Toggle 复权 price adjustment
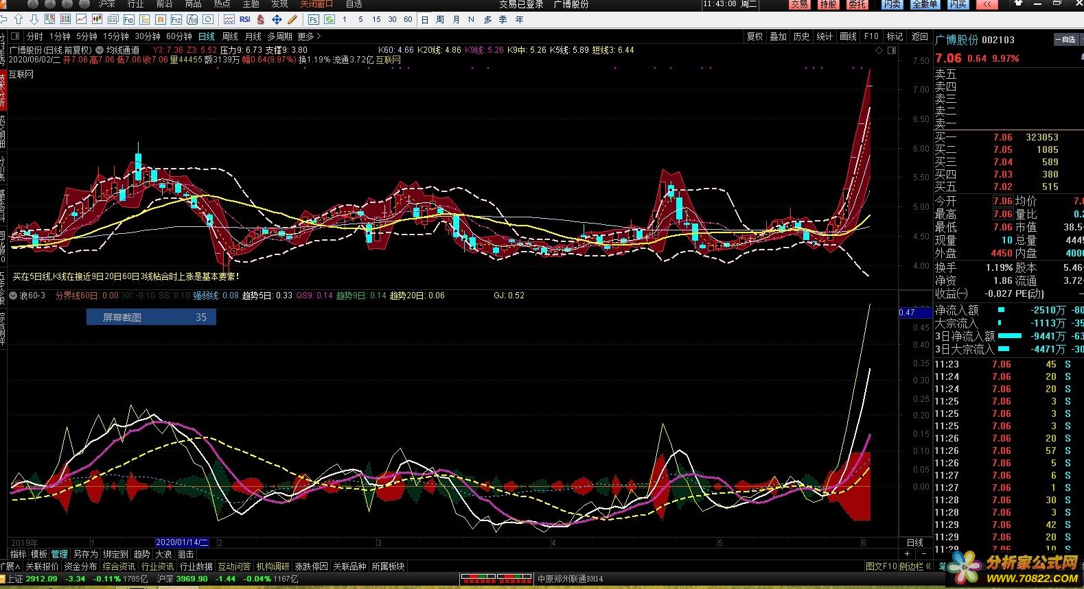Viewport: 1084px width, 589px height. 755,36
